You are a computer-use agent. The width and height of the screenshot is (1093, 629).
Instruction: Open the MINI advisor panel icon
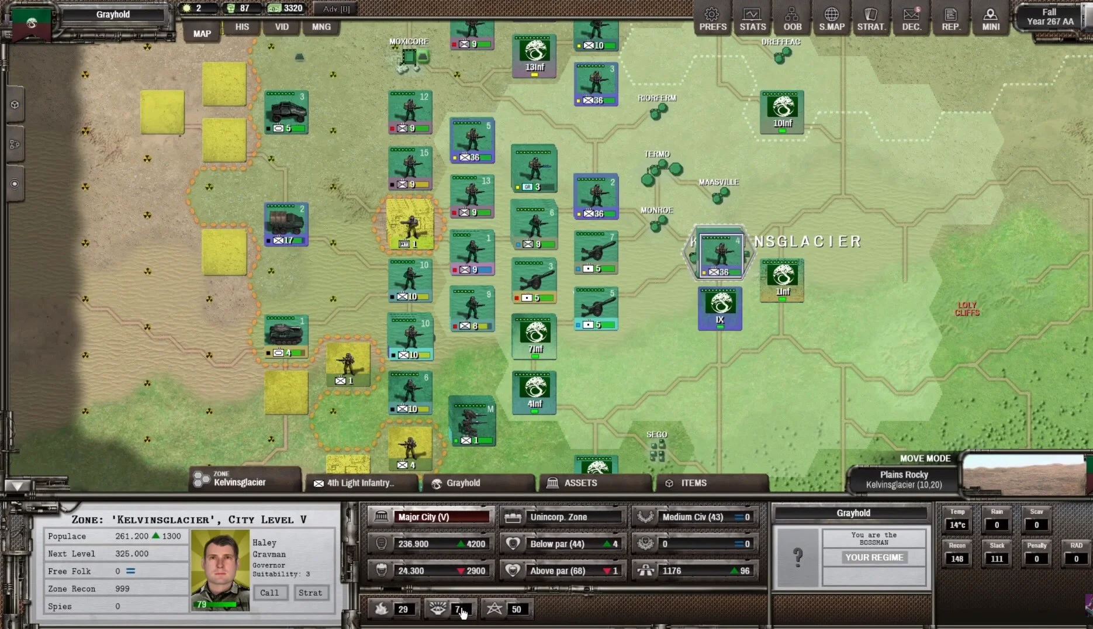click(990, 18)
